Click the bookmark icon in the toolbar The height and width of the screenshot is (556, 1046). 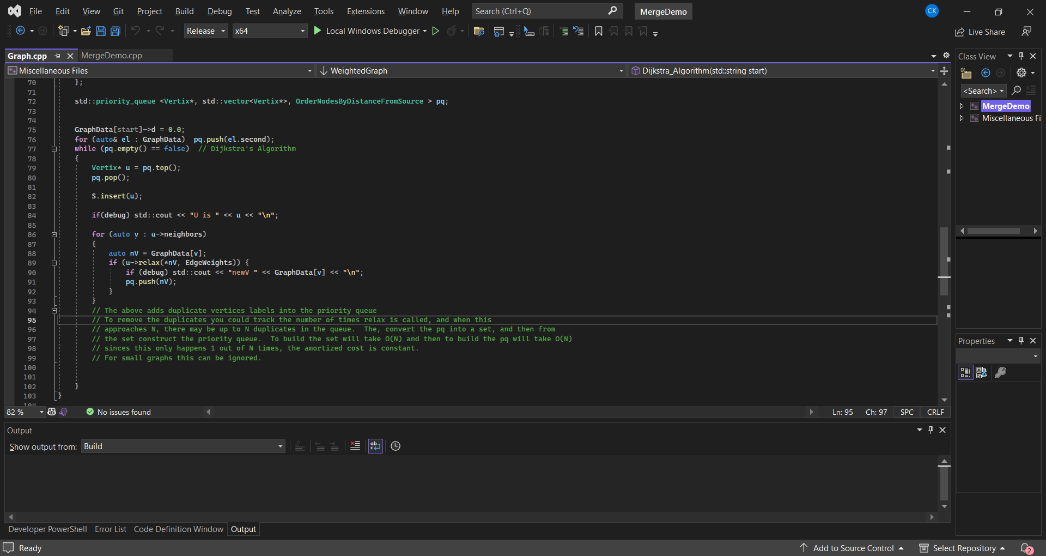(599, 31)
